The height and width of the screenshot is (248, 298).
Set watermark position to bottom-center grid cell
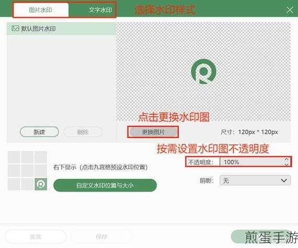click(27, 184)
